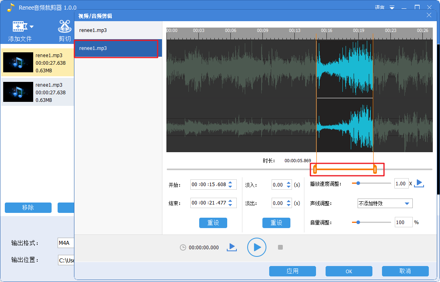Screen dimensions: 440x282
Task: Click the right trim handle on range bar
Action: coord(375,169)
